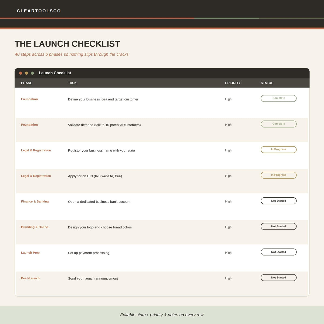Change In Progress status for Apply for EIN
The height and width of the screenshot is (324, 324).
tap(279, 175)
